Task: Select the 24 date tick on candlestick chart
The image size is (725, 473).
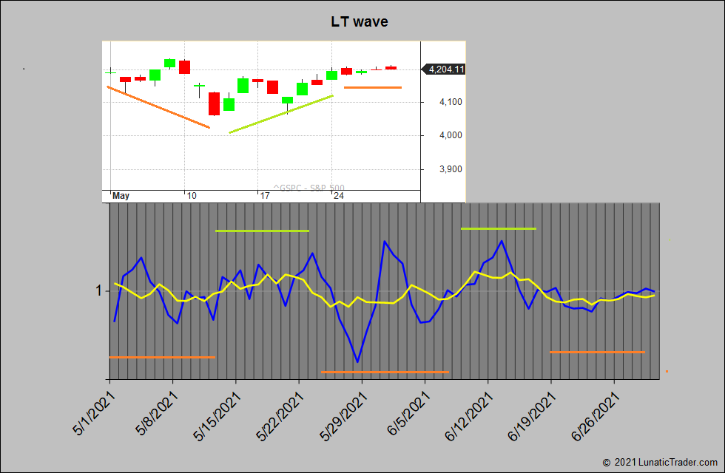Action: 338,196
